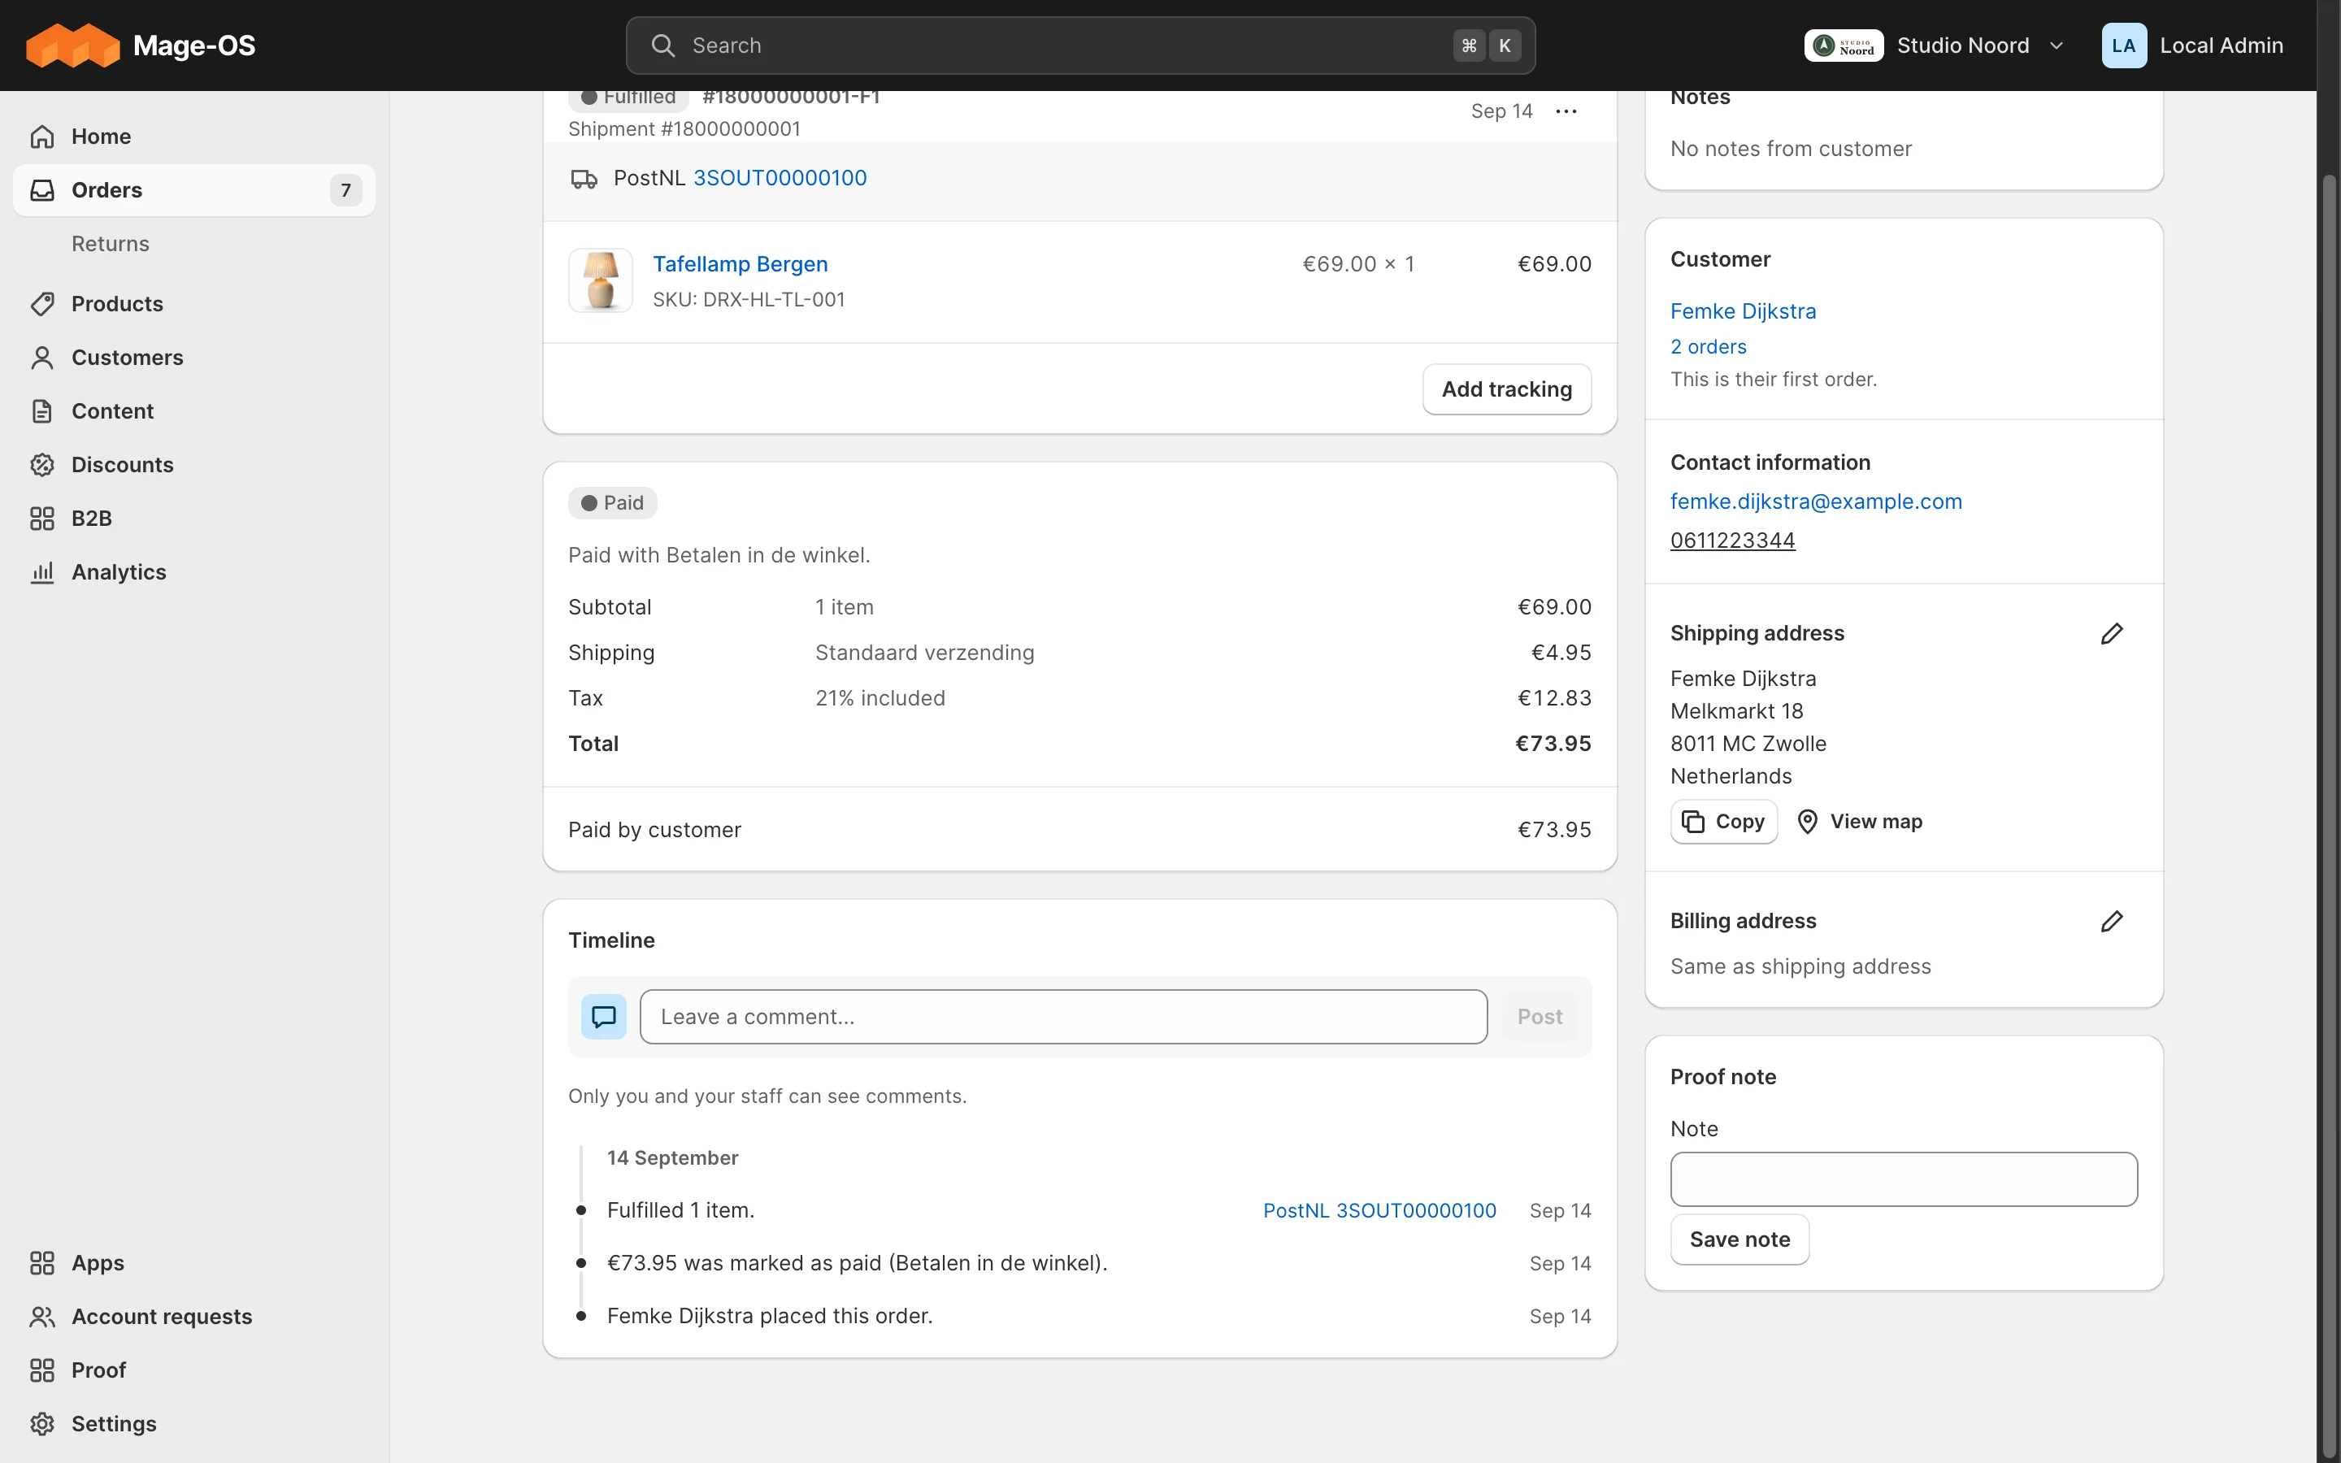
Task: Click the B2B grid icon
Action: click(41, 519)
